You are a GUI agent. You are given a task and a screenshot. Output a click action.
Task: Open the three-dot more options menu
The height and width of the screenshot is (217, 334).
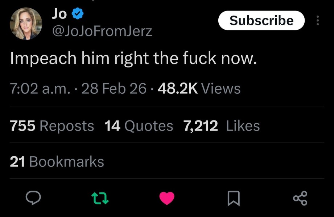(318, 21)
